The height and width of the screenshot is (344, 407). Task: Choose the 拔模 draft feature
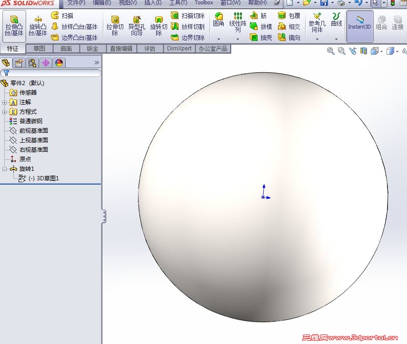coord(261,27)
